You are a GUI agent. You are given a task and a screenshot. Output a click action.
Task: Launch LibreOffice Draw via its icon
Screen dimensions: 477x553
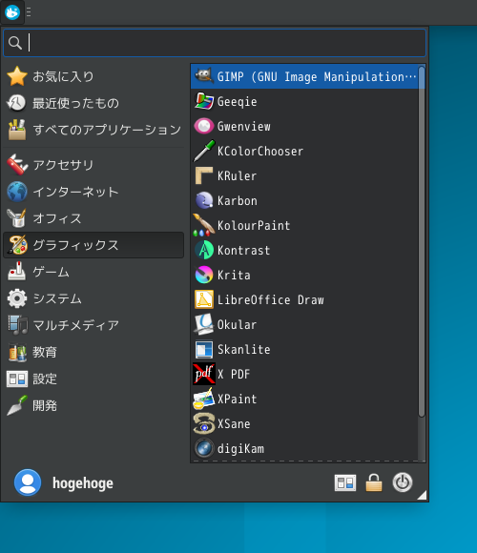click(204, 299)
